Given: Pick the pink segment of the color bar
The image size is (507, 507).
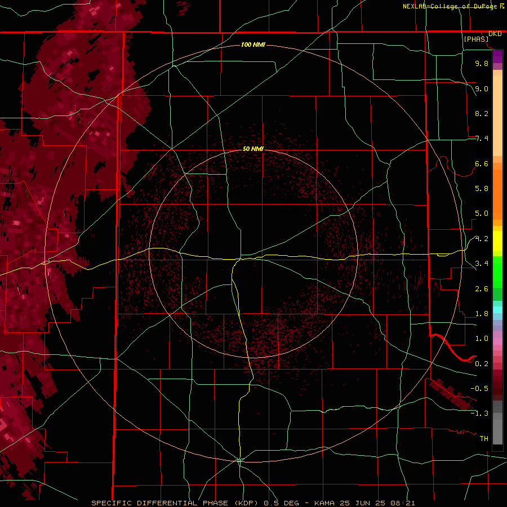Looking at the screenshot, I should (x=497, y=341).
